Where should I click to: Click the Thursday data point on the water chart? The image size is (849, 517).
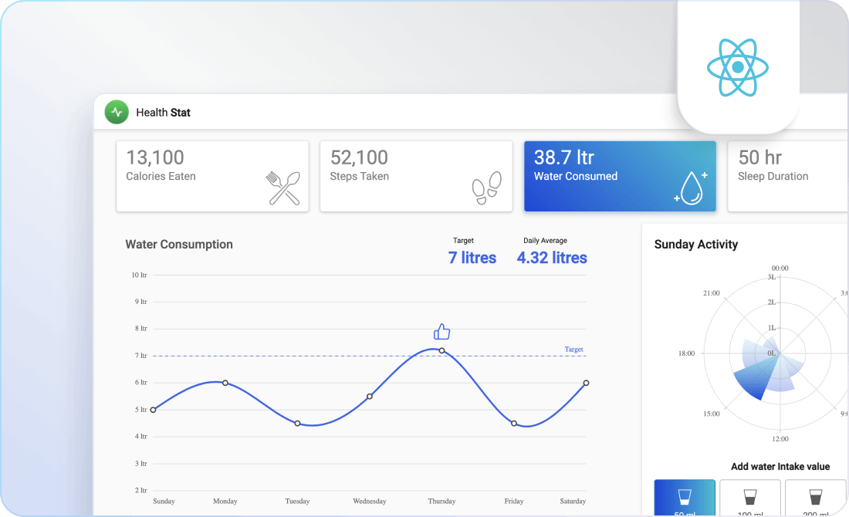pos(441,350)
